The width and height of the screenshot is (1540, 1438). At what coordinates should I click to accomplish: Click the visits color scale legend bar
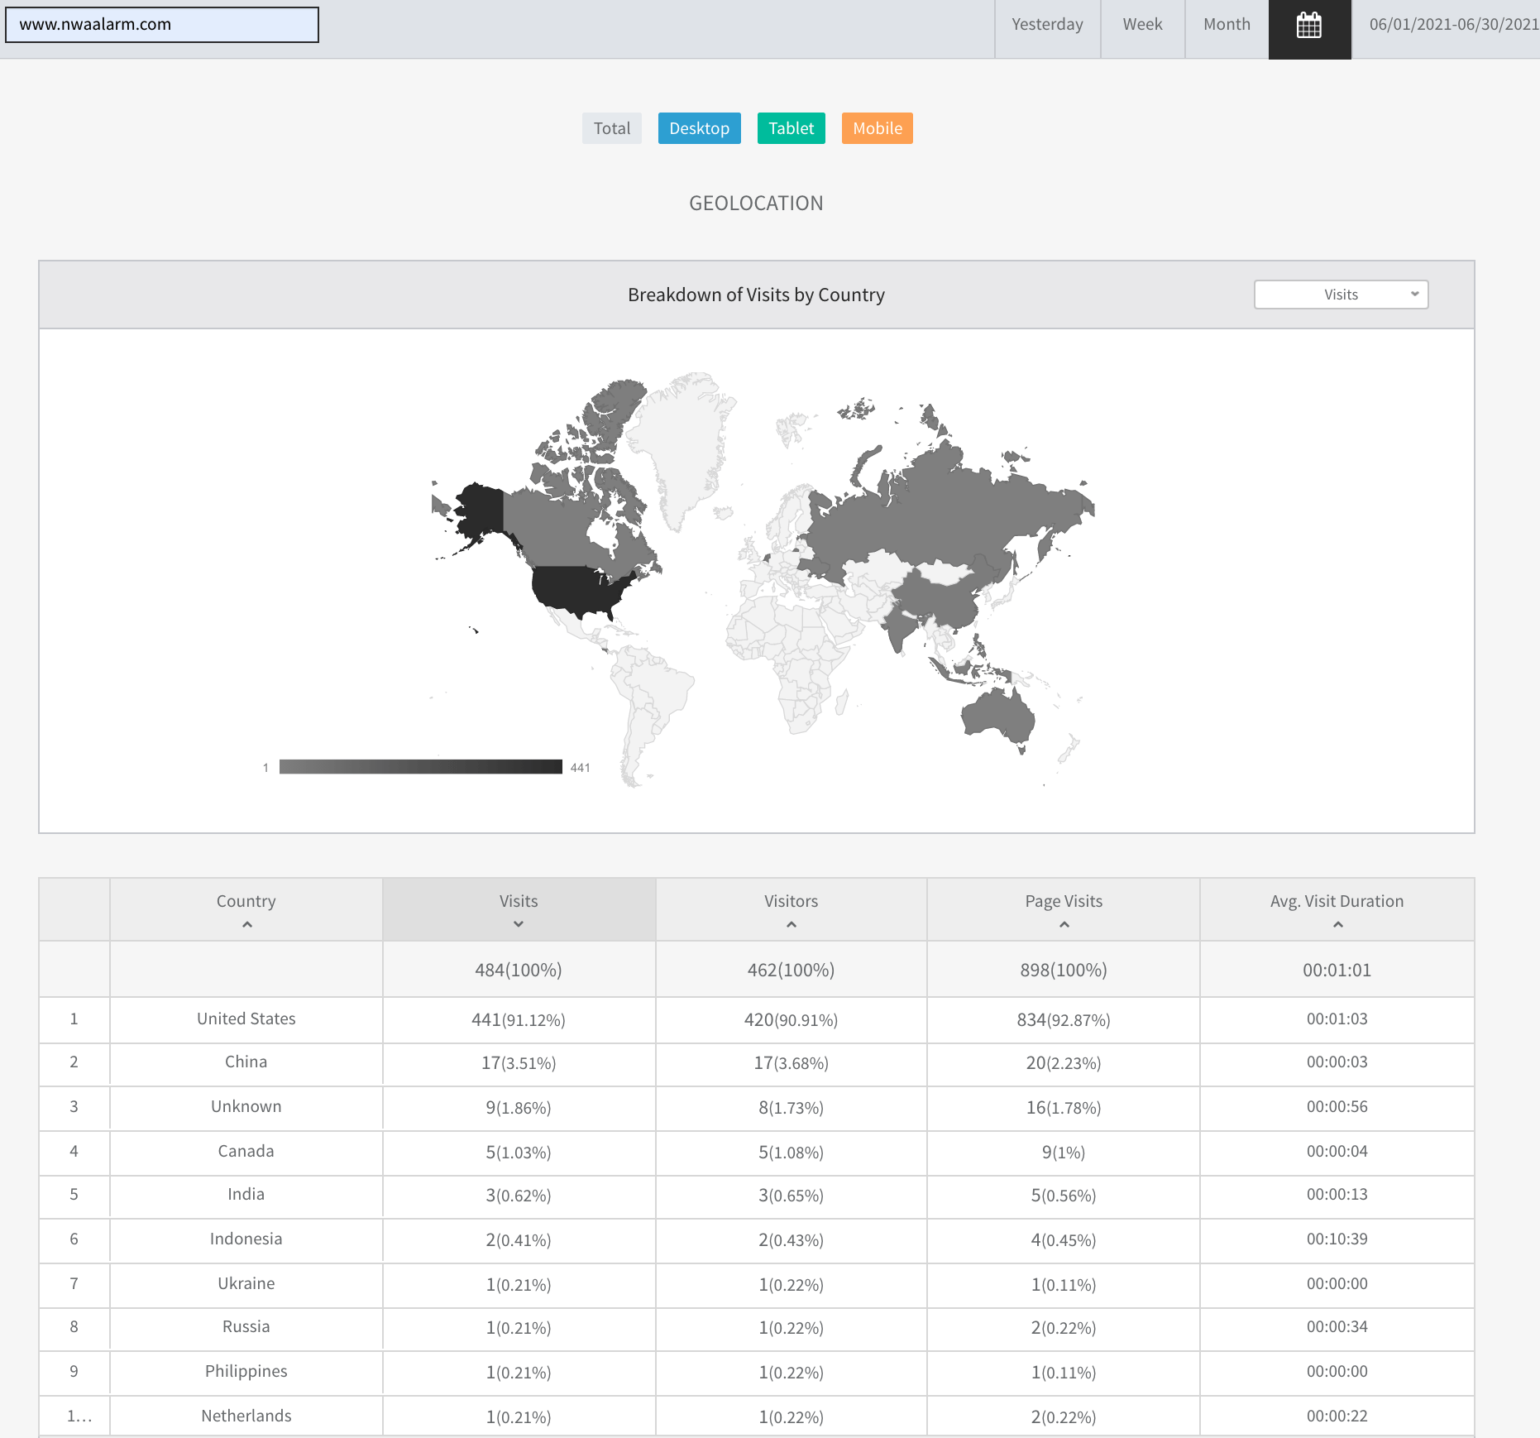coord(420,767)
